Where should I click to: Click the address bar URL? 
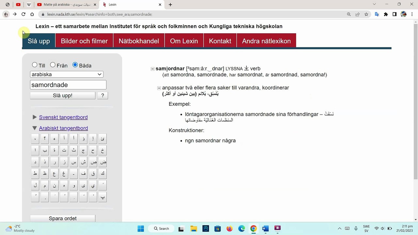100,14
